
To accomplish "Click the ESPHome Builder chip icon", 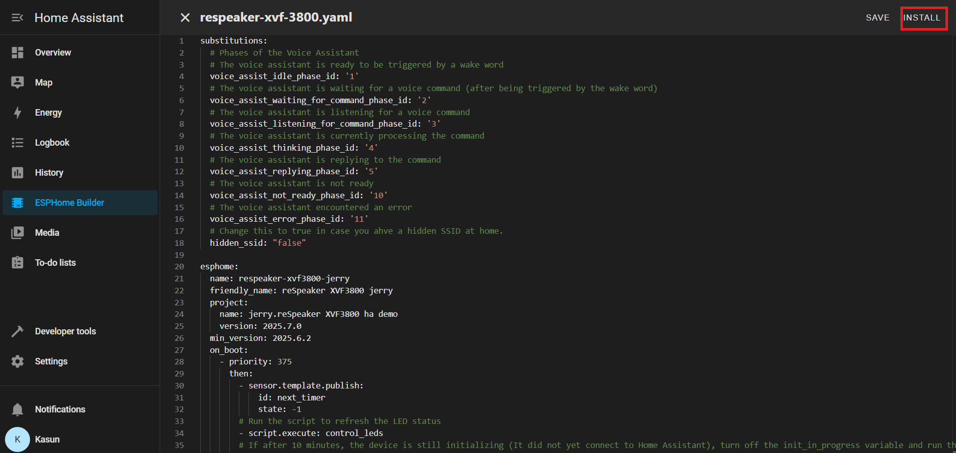I will coord(18,203).
